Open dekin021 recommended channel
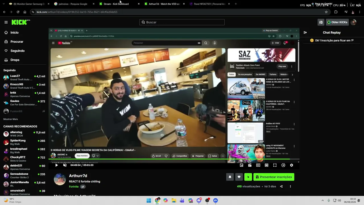The image size is (364, 205). [24, 167]
